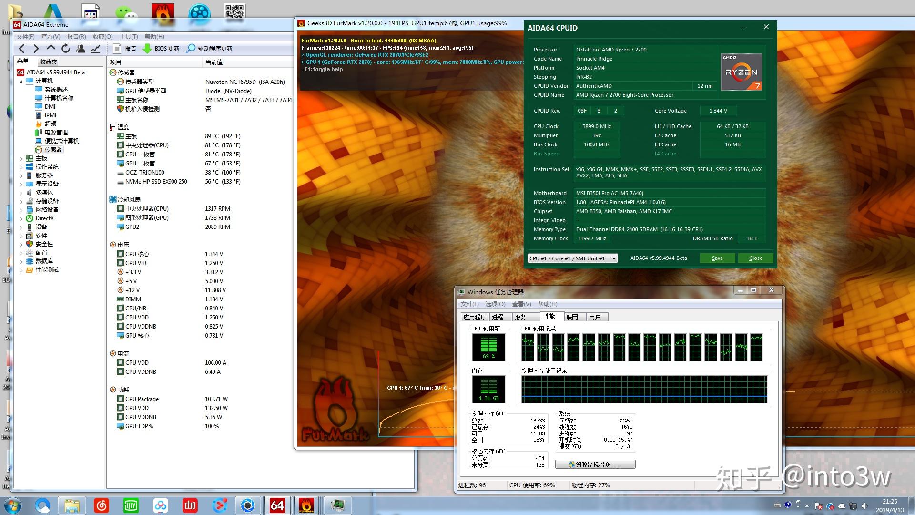Click the 当前值 column header

248,62
